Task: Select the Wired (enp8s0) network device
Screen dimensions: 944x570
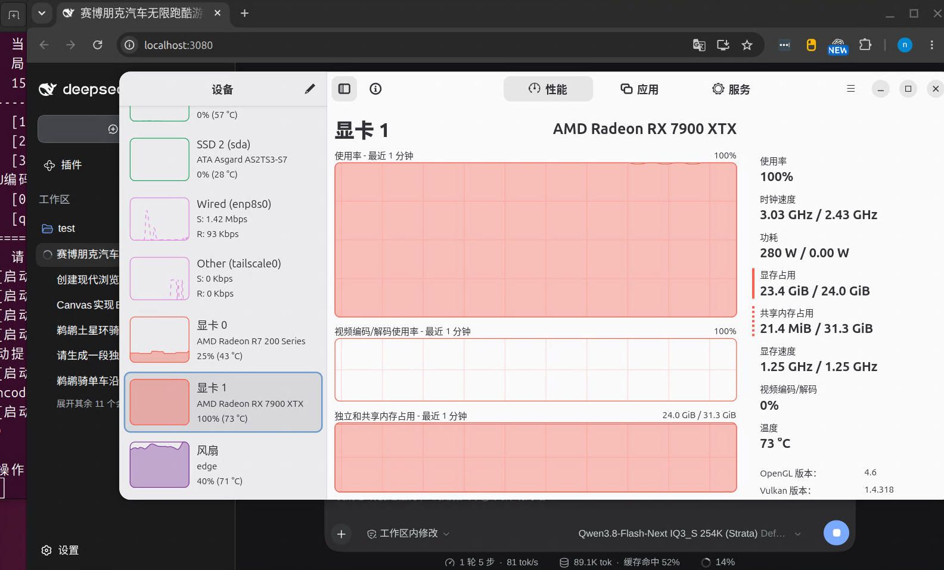Action: tap(223, 219)
